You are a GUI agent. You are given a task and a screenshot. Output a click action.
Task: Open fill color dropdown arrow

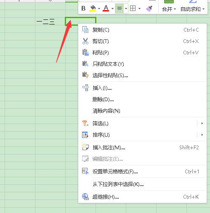[99, 9]
